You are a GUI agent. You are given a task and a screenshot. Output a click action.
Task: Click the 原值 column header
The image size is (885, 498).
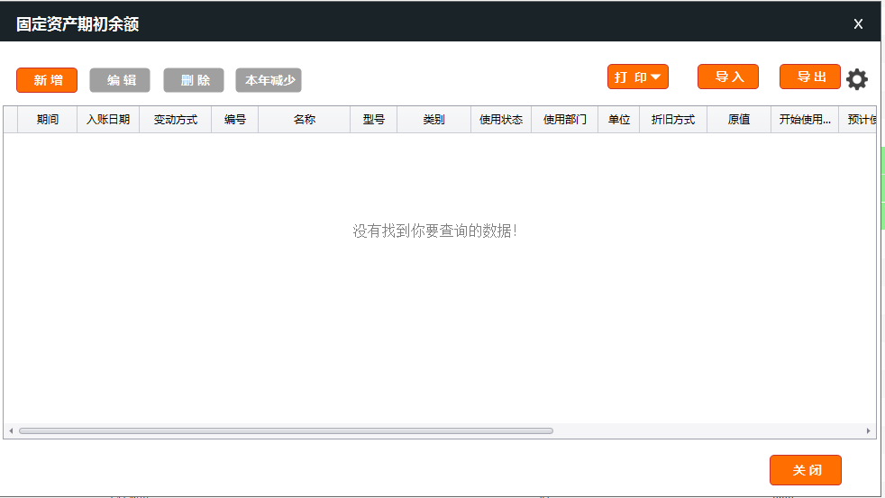[x=739, y=120]
